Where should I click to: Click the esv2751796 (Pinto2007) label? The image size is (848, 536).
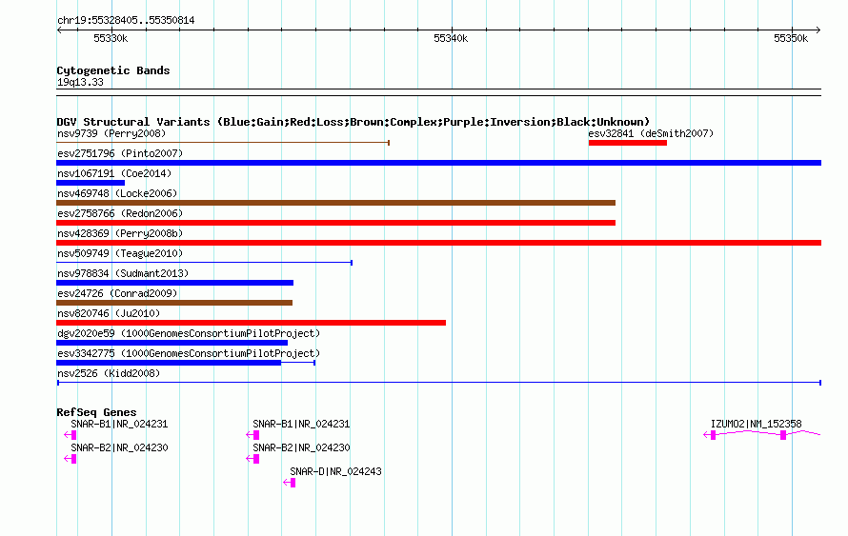click(120, 153)
